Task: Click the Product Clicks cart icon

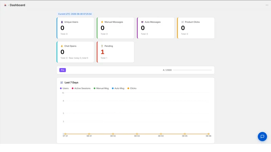Action: [x=182, y=22]
